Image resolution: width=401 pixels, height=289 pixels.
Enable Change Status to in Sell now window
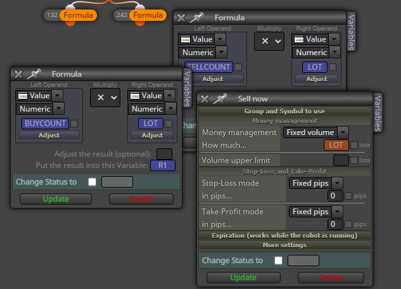(278, 260)
